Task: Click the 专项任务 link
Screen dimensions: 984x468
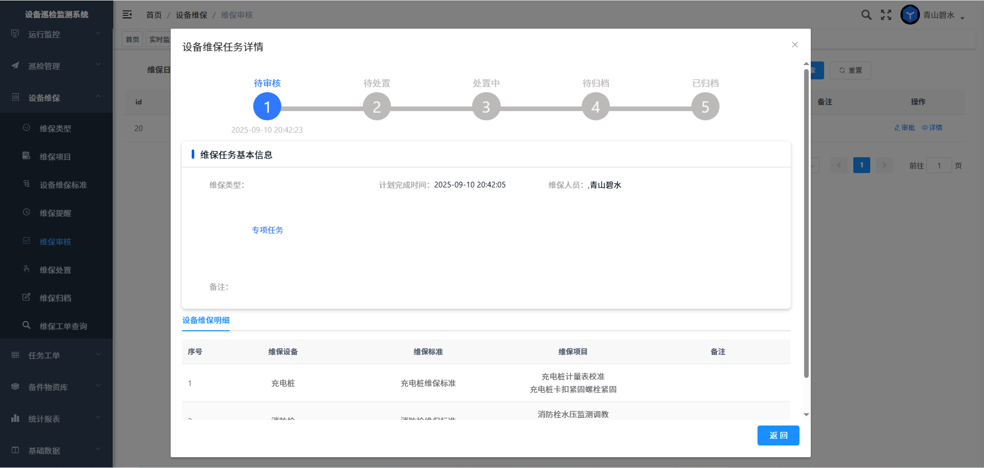Action: pyautogui.click(x=268, y=230)
